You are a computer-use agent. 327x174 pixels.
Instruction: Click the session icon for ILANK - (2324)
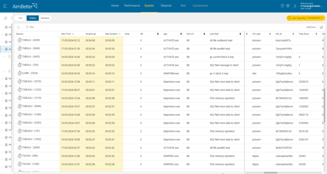pos(19,73)
